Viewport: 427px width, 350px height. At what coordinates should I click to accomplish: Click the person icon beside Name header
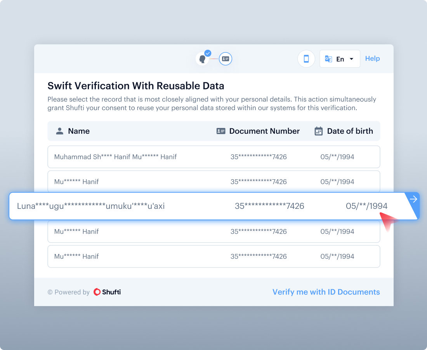pyautogui.click(x=59, y=131)
